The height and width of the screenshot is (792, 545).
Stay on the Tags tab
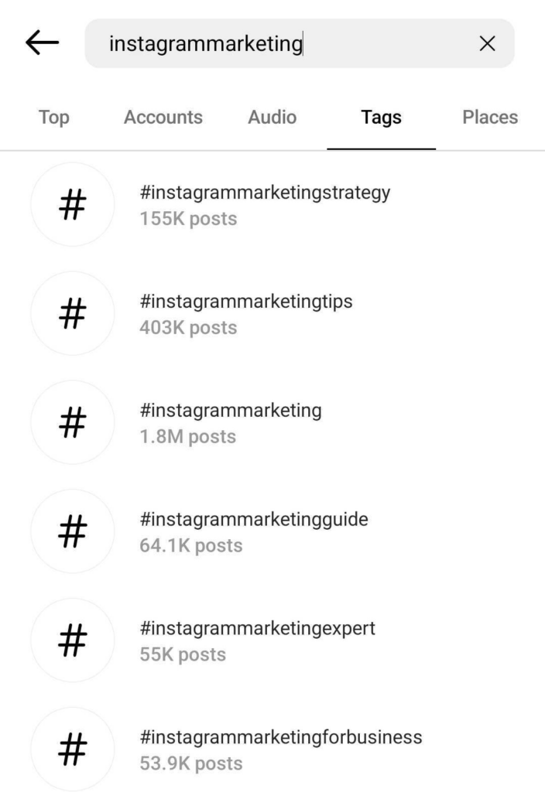point(381,117)
